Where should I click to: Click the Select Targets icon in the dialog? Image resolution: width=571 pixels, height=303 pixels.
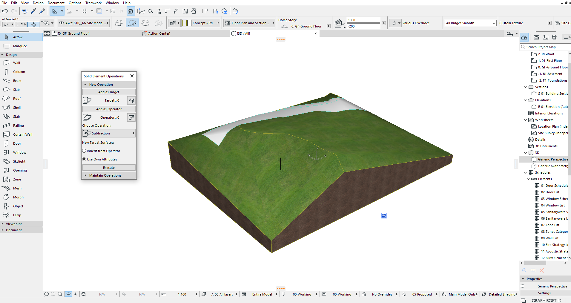pyautogui.click(x=131, y=100)
